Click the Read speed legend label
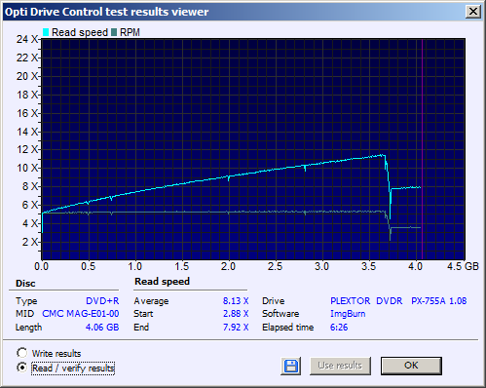The height and width of the screenshot is (388, 486). pyautogui.click(x=80, y=32)
